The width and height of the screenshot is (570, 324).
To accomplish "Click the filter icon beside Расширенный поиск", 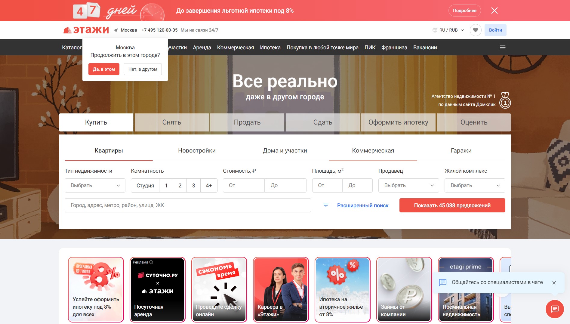I will click(x=326, y=205).
